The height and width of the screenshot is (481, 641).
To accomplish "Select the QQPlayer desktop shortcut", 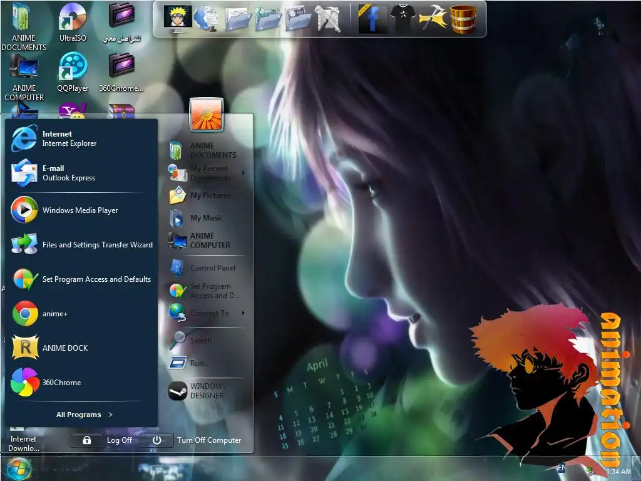I will pos(73,73).
